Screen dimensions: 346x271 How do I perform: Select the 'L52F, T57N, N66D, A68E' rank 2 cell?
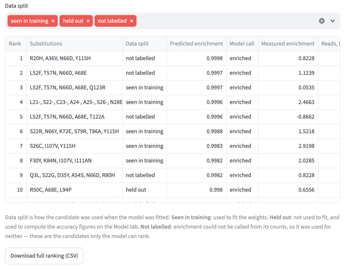point(75,73)
